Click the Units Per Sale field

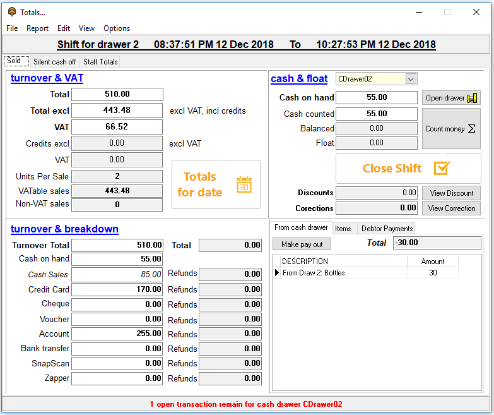click(117, 176)
